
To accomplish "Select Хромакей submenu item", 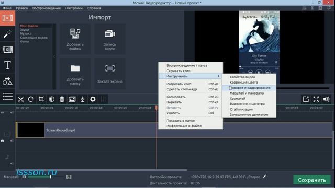I will point(249,99).
